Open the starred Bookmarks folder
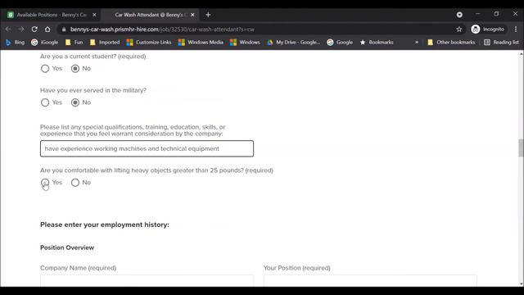The image size is (524, 295). pyautogui.click(x=377, y=42)
